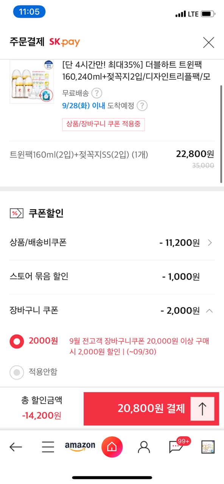Viewport: 224px width, 484px height.
Task: Open the product thumbnail image
Action: (x=26, y=82)
